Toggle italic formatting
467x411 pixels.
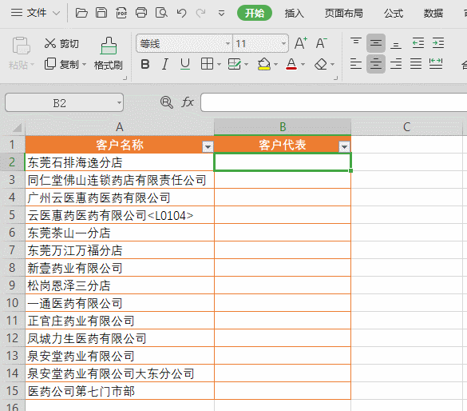click(x=164, y=64)
